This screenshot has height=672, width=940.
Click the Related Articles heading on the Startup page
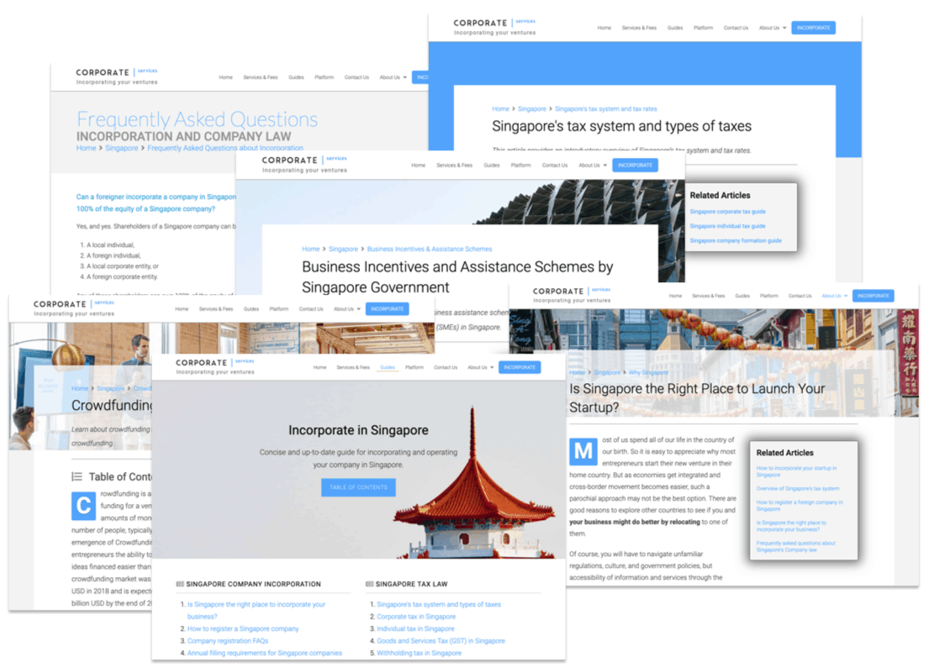click(784, 453)
